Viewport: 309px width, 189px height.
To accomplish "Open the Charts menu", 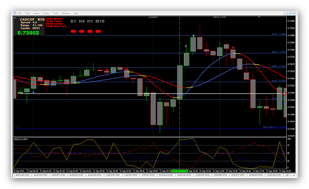I will [x=46, y=13].
